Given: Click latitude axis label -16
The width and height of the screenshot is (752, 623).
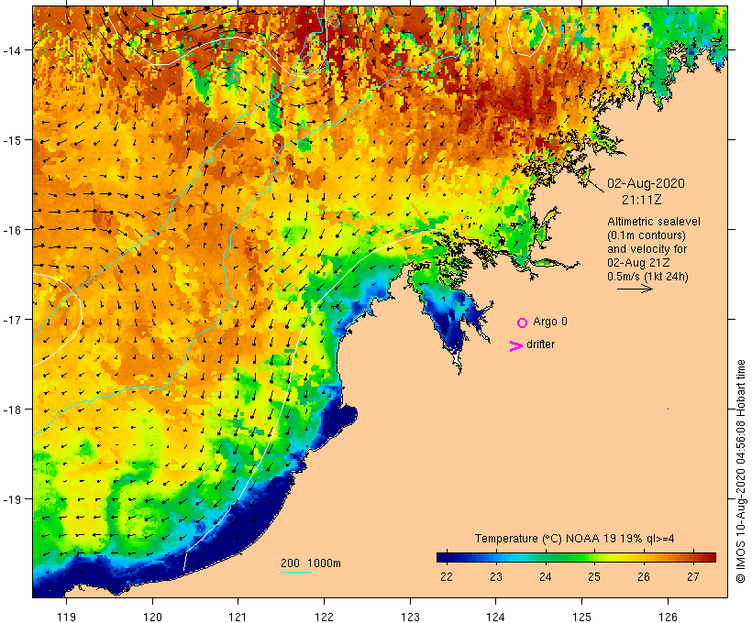Looking at the screenshot, I should pyautogui.click(x=12, y=230).
